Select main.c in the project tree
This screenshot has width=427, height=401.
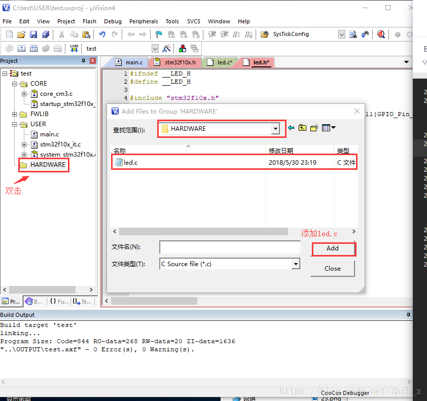(49, 134)
